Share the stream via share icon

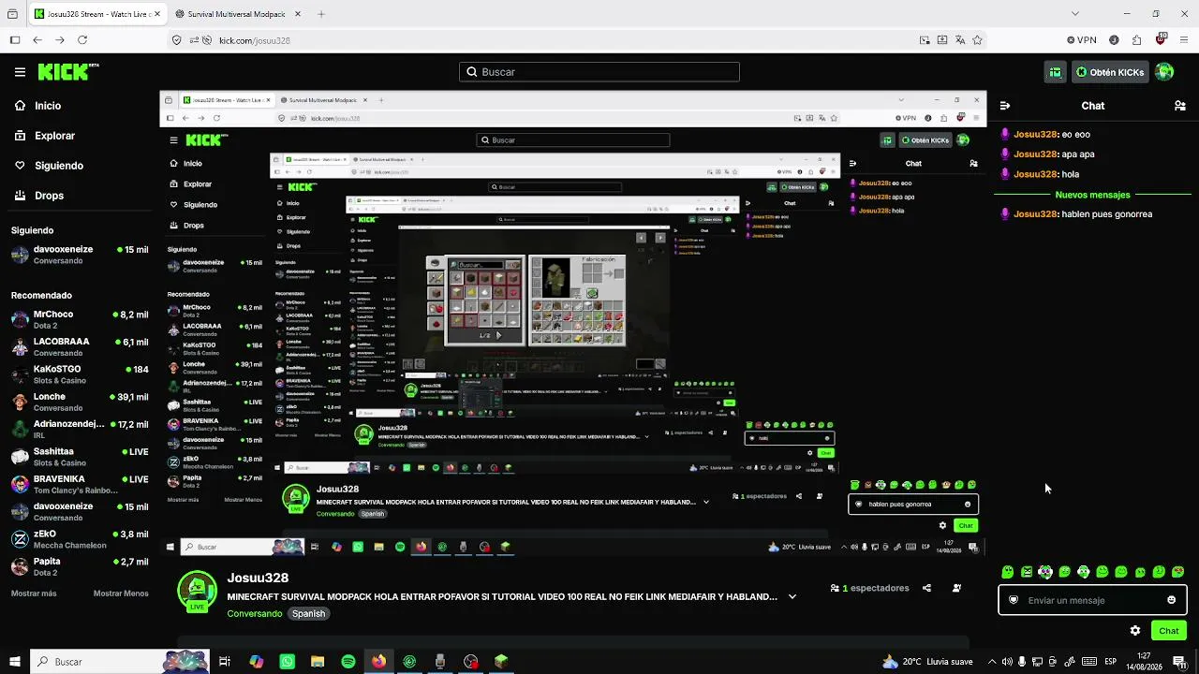click(x=926, y=588)
